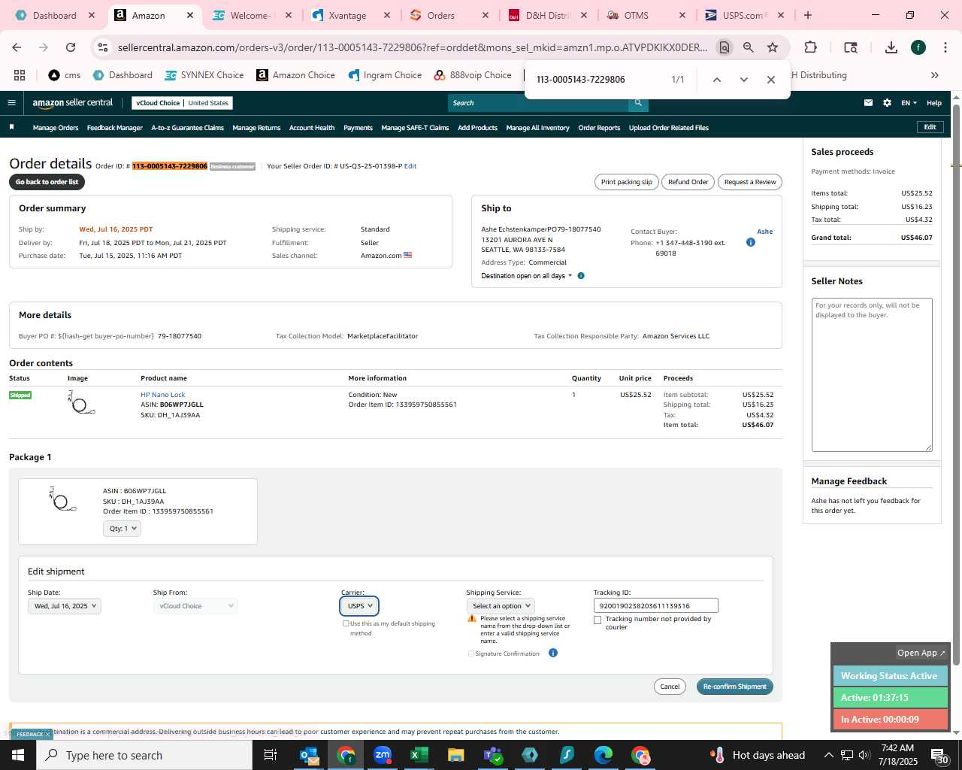Click the info icon beside Destination open on all days
Screen dimensions: 962x770
click(581, 276)
